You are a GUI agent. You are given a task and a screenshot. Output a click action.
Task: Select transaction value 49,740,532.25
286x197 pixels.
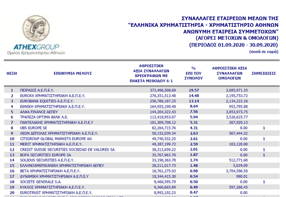[164, 139]
